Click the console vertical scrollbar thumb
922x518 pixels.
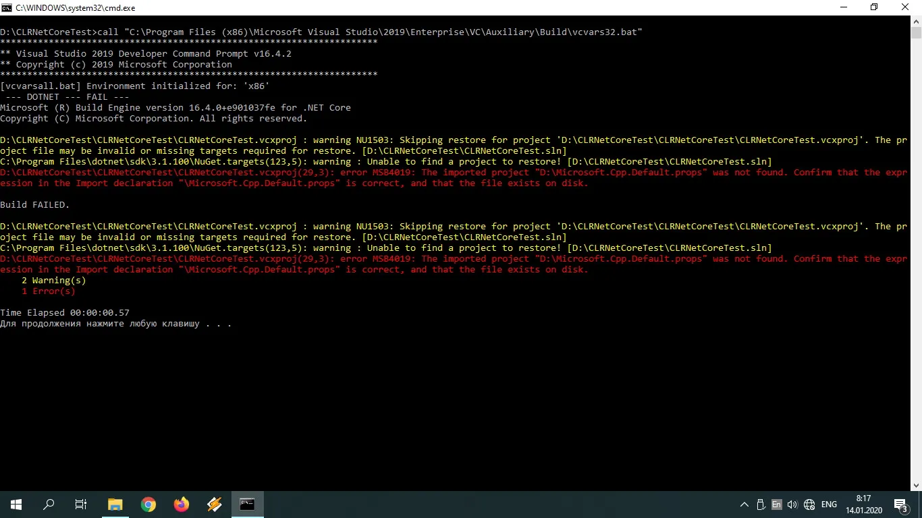point(916,33)
